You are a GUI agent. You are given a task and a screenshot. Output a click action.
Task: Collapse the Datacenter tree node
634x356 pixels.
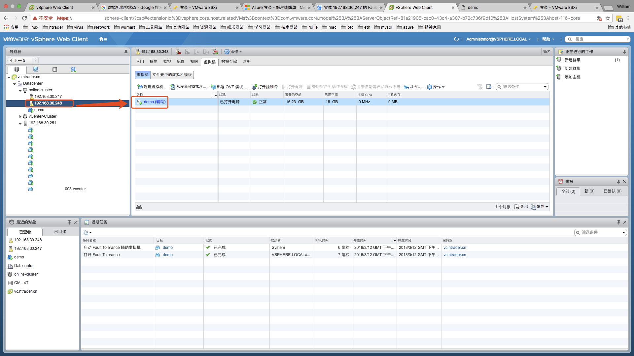point(15,84)
